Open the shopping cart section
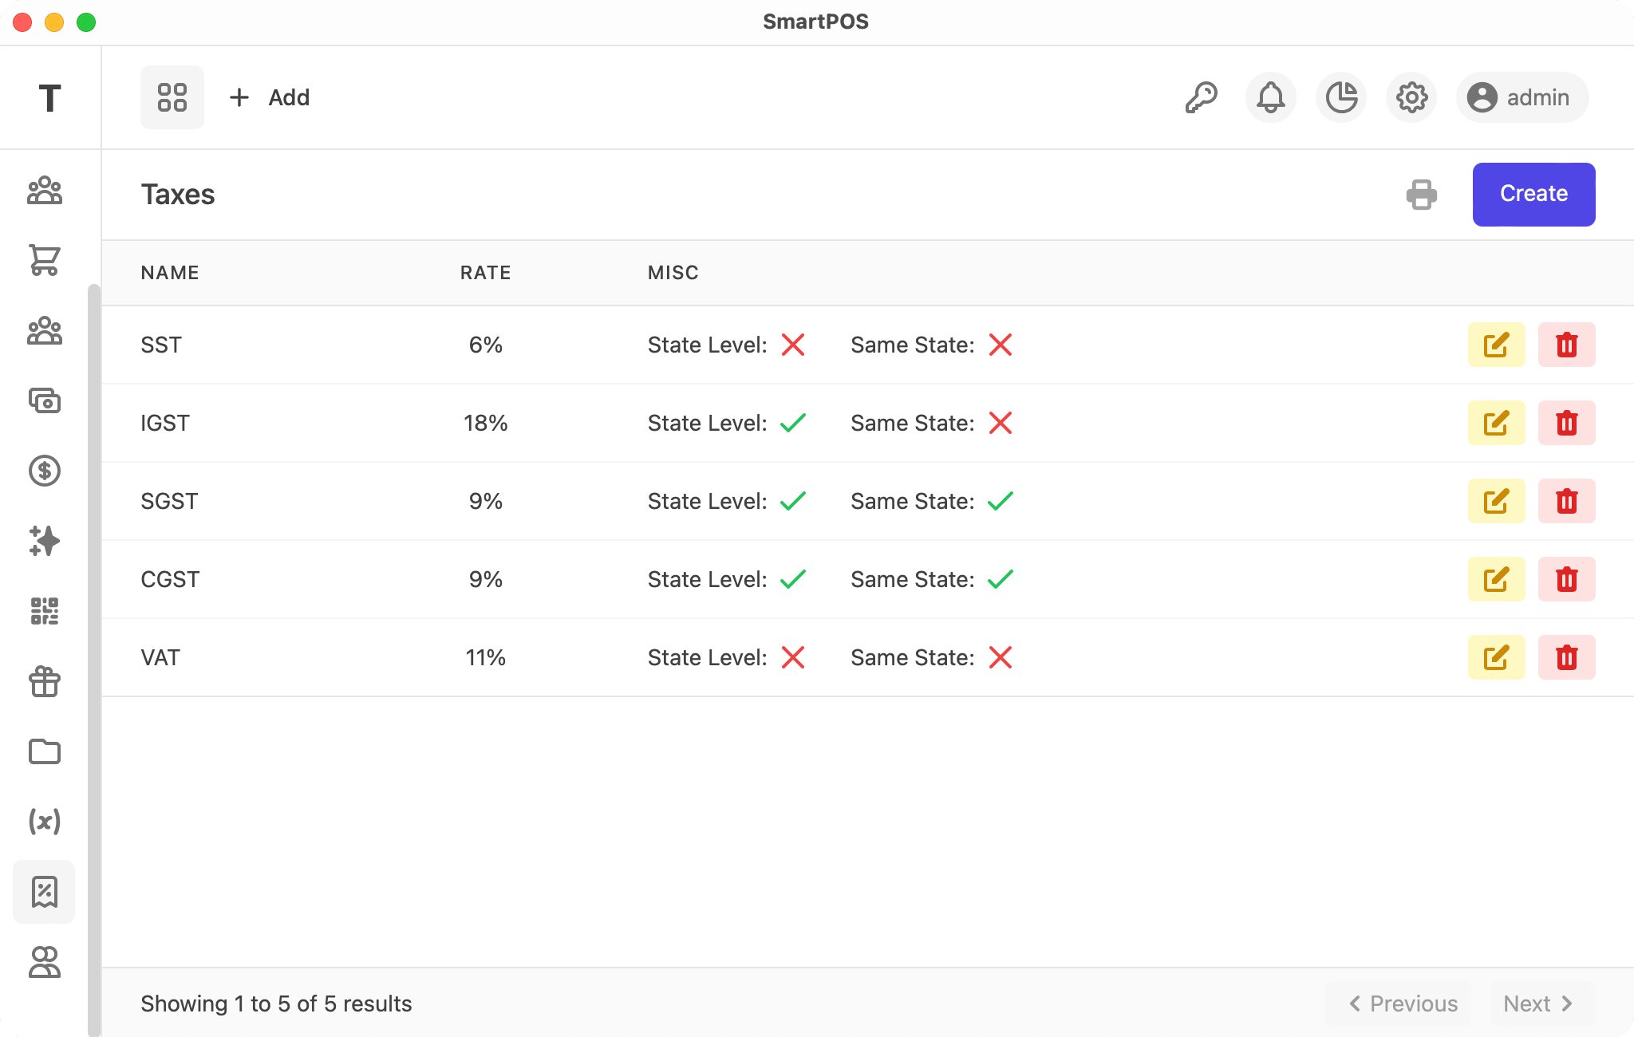The image size is (1634, 1037). (x=45, y=259)
